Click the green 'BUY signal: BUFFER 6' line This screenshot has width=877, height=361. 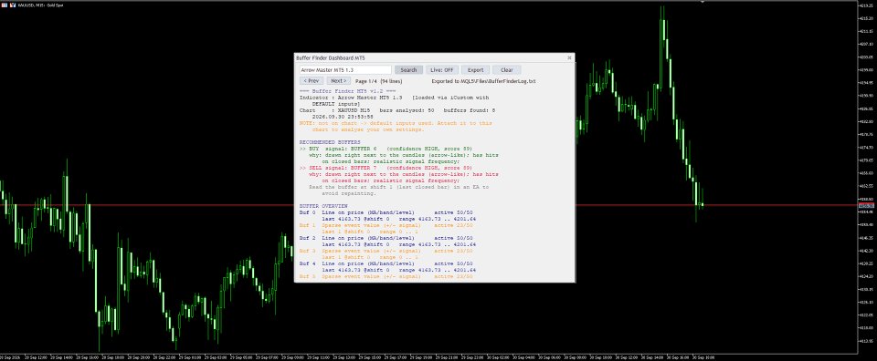386,149
